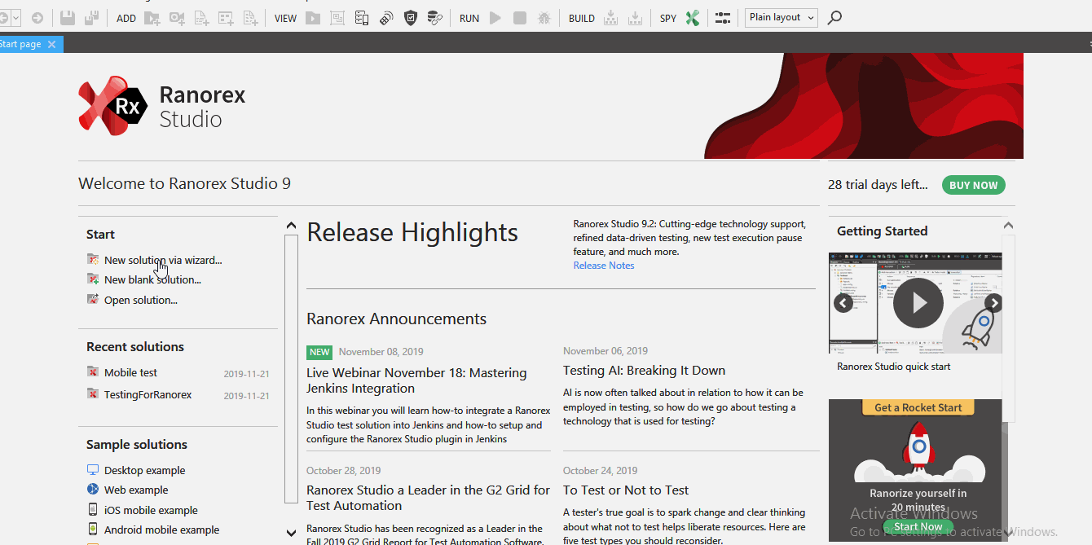The width and height of the screenshot is (1092, 545).
Task: Click New solution via wizard link
Action: point(163,261)
